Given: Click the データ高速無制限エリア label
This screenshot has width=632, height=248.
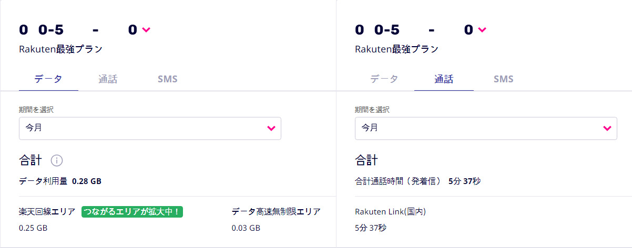Looking at the screenshot, I should point(276,212).
